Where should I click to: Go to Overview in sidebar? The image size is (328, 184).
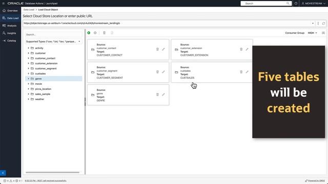tap(10, 11)
